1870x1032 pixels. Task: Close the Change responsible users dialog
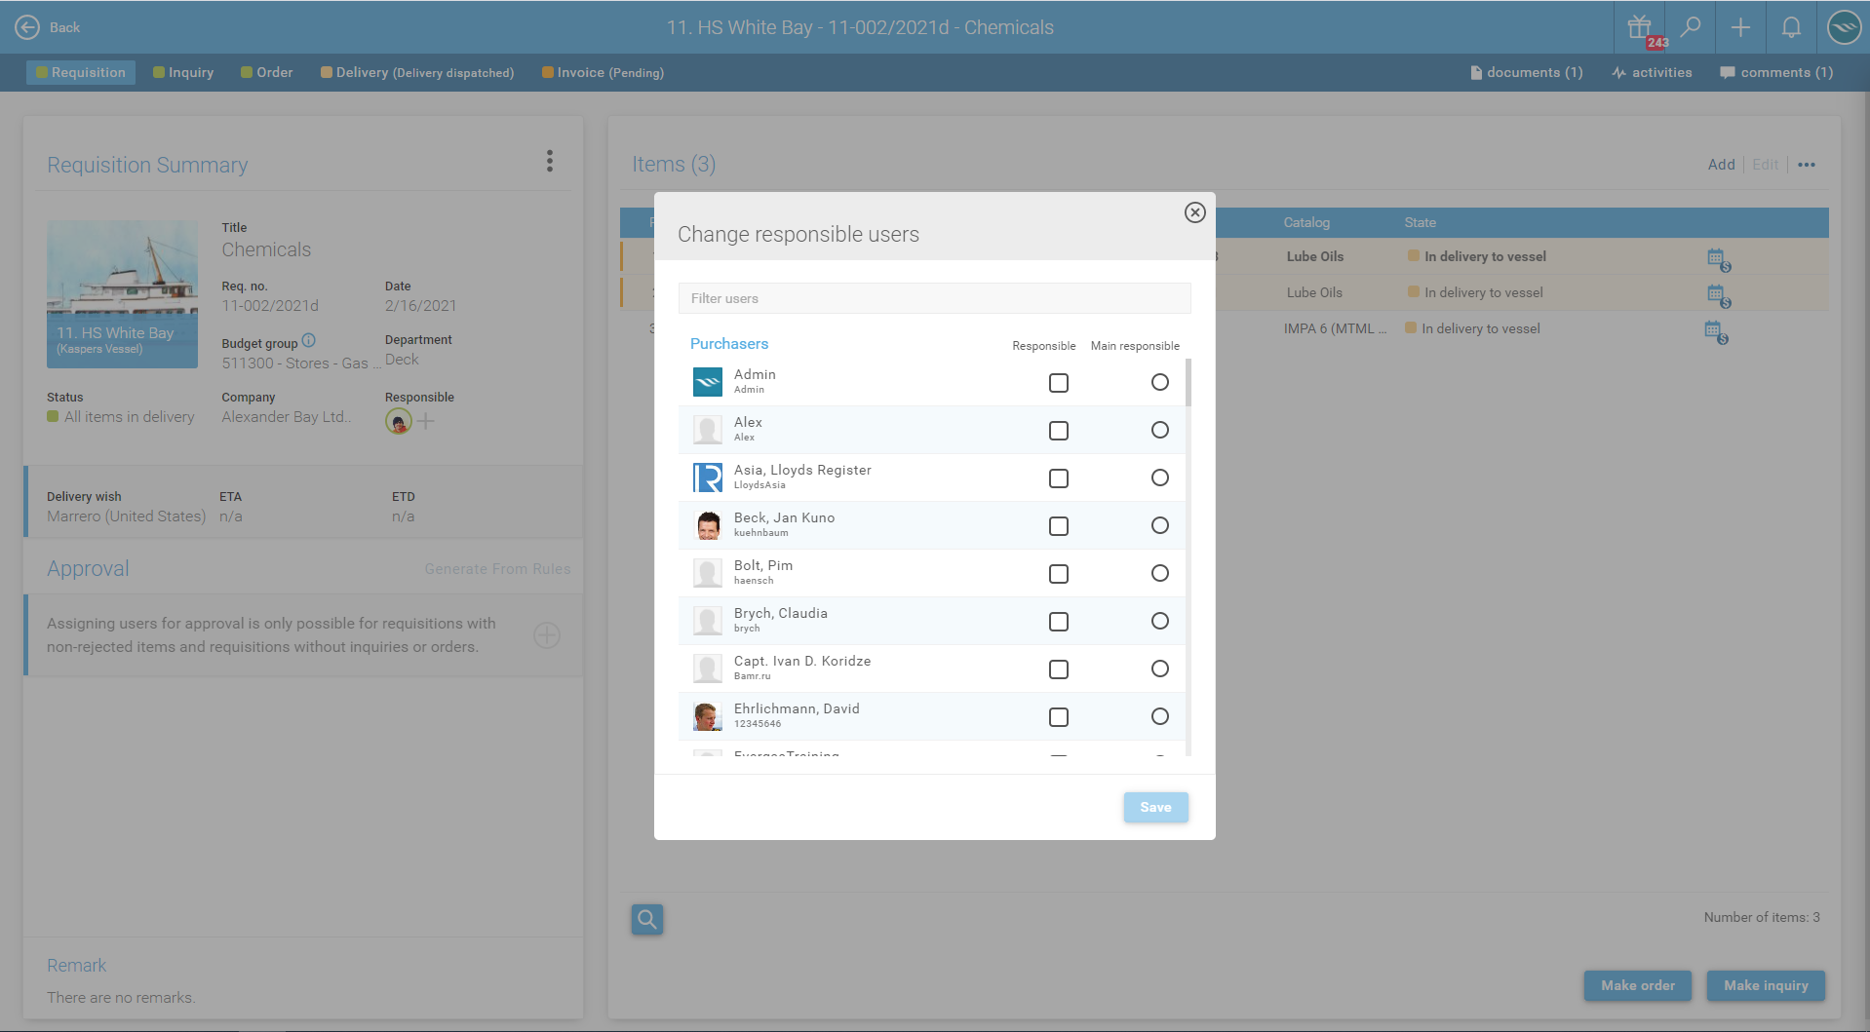coord(1194,212)
